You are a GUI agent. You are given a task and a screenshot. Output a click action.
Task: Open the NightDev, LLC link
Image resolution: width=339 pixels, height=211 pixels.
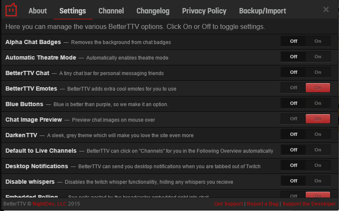(50, 204)
